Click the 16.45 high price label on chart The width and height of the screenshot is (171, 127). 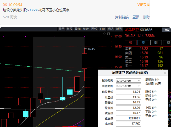coord(91,49)
